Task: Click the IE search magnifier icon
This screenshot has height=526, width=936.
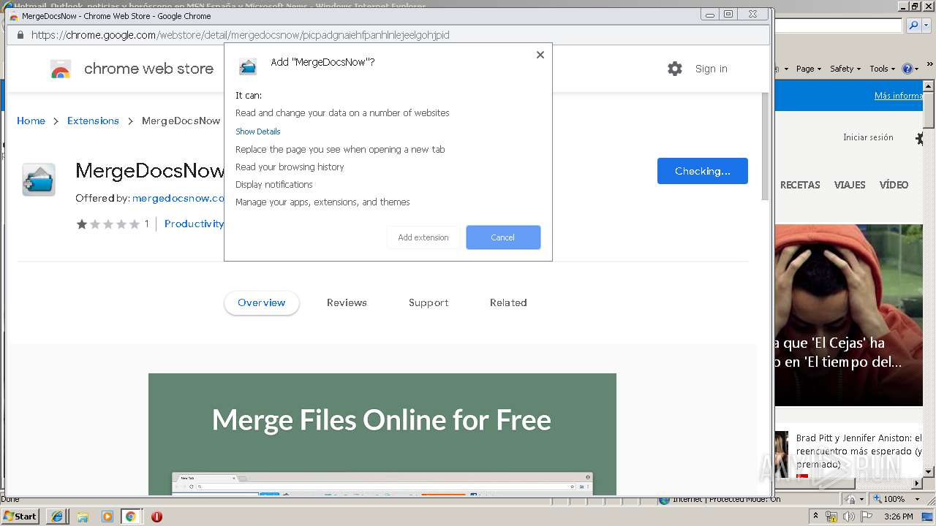Action: point(913,26)
